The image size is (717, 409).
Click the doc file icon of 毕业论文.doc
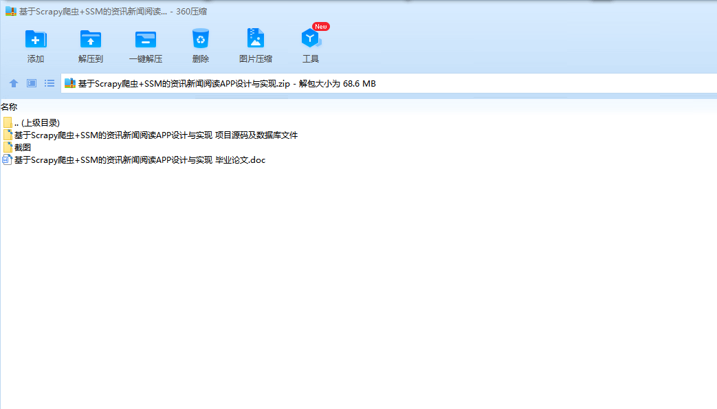coord(7,159)
